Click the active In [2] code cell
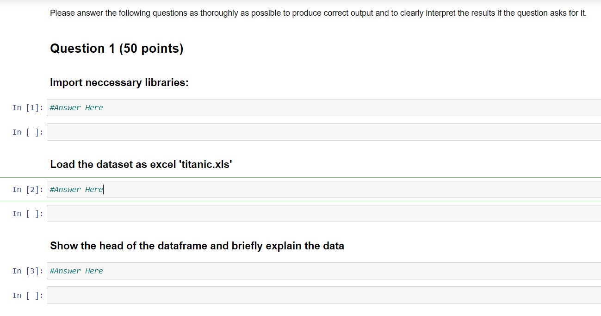This screenshot has height=316, width=601. point(324,189)
